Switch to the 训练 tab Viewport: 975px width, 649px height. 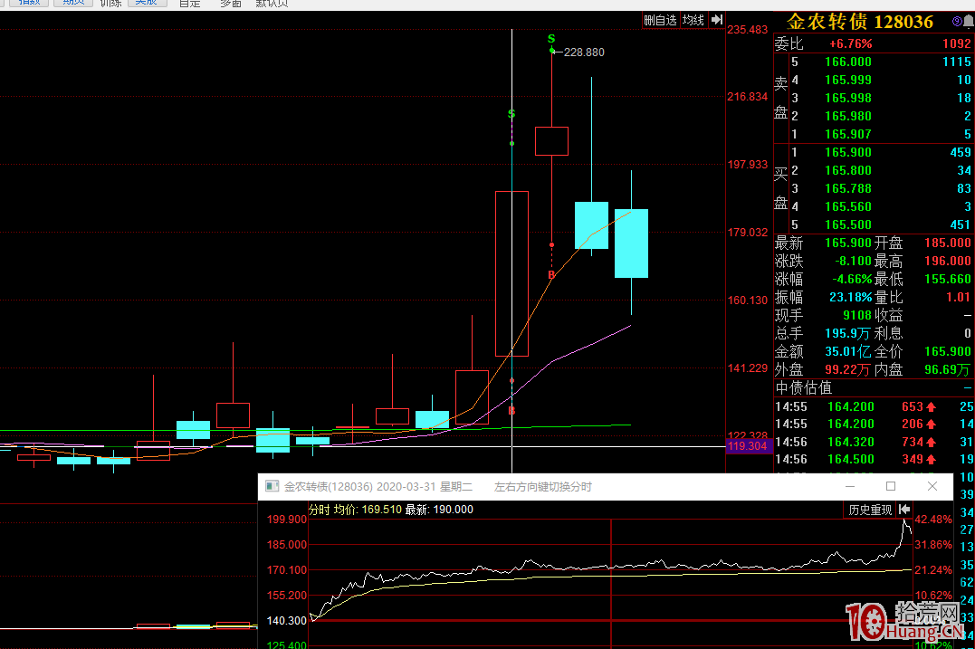(110, 3)
